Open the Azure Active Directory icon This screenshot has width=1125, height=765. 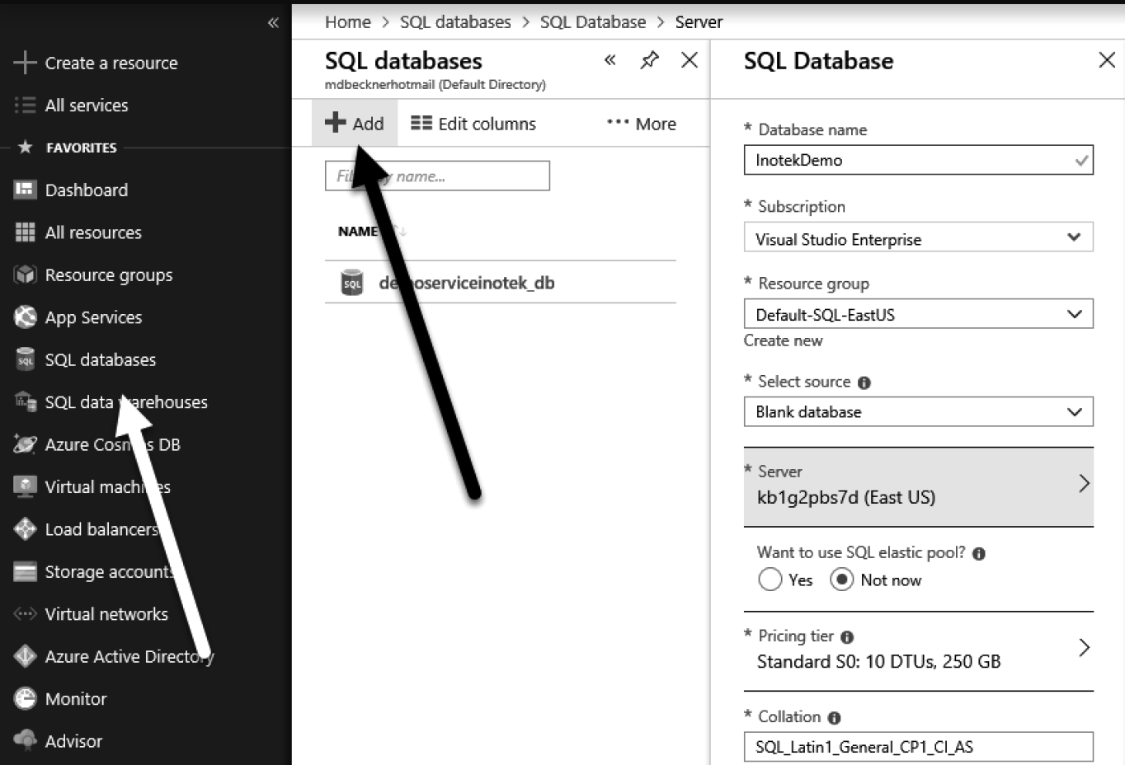[25, 656]
